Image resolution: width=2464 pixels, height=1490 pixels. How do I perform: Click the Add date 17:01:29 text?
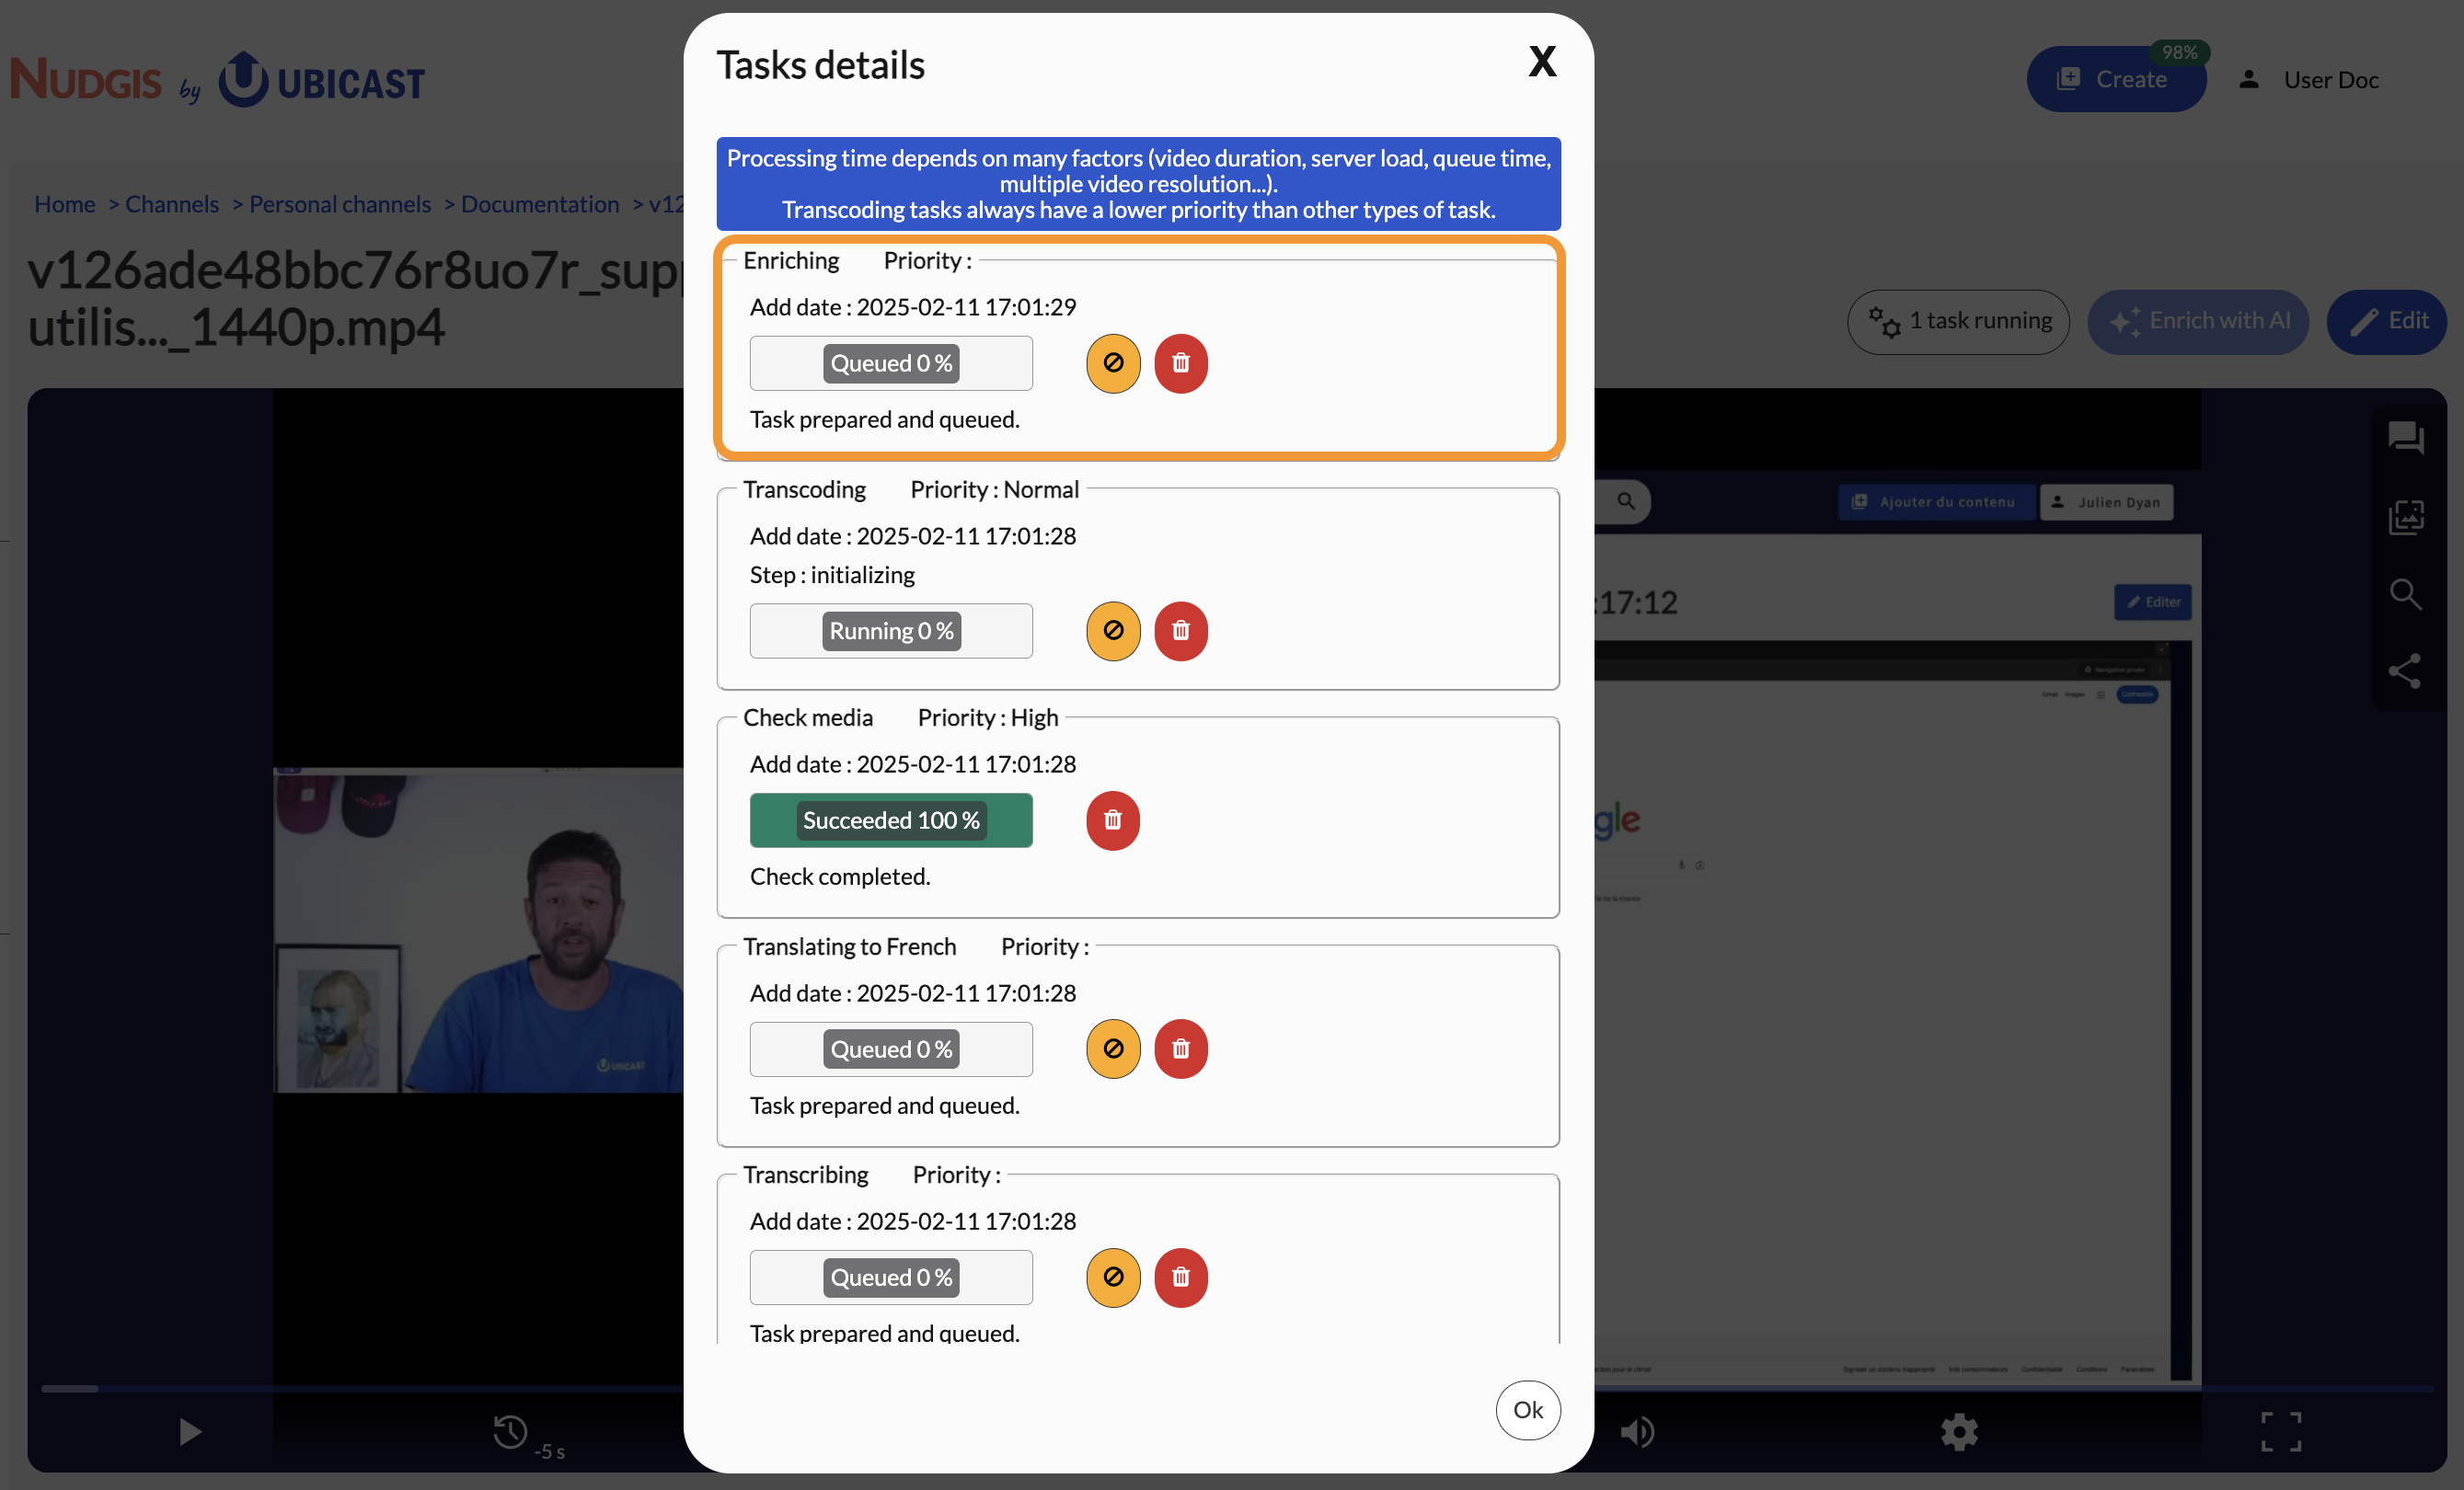click(x=913, y=307)
